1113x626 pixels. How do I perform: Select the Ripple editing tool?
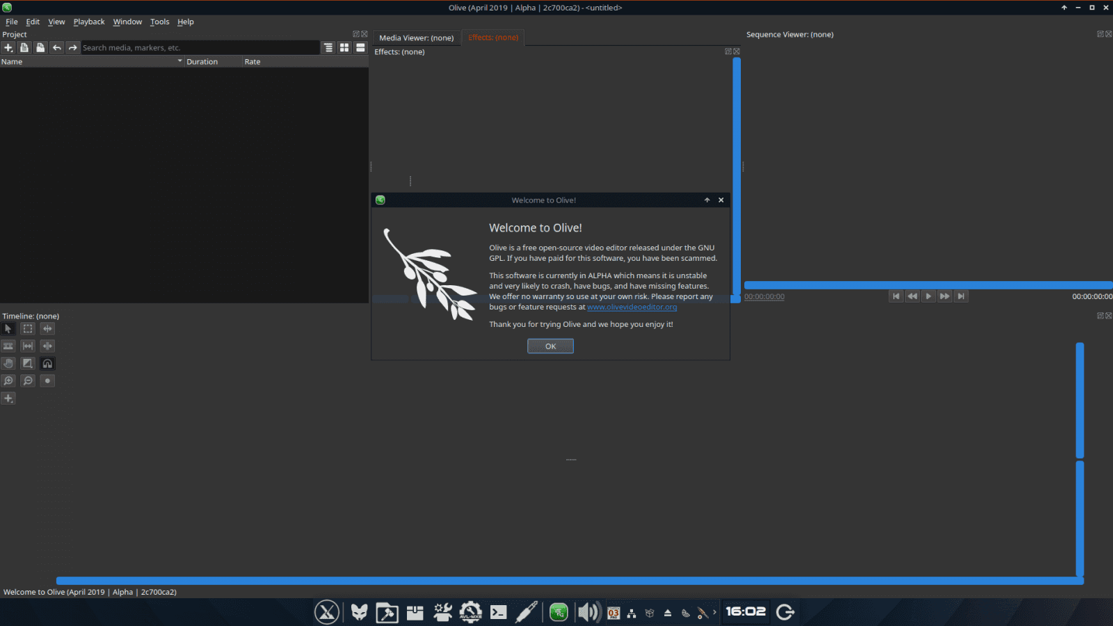[47, 328]
